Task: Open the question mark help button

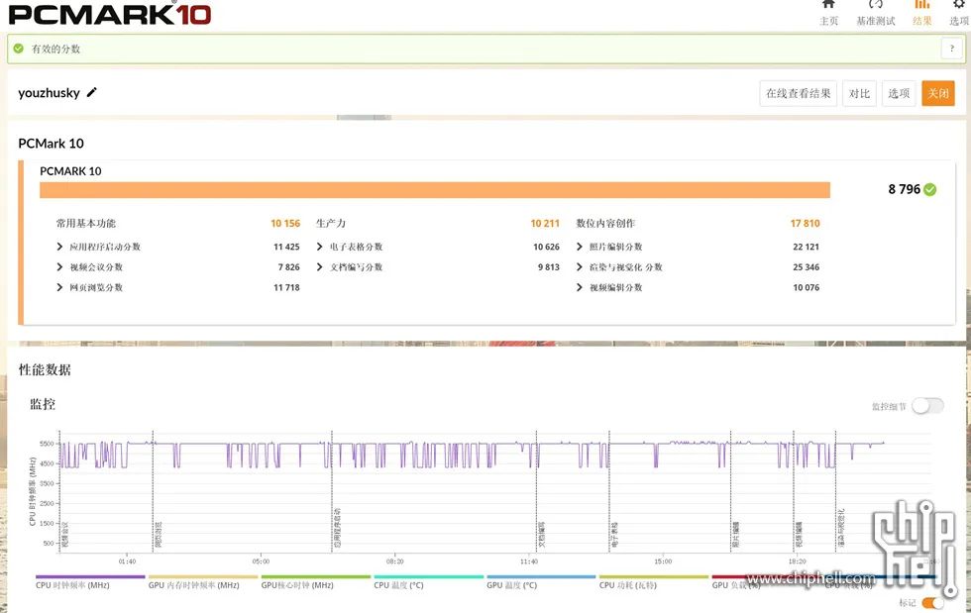Action: (x=952, y=49)
